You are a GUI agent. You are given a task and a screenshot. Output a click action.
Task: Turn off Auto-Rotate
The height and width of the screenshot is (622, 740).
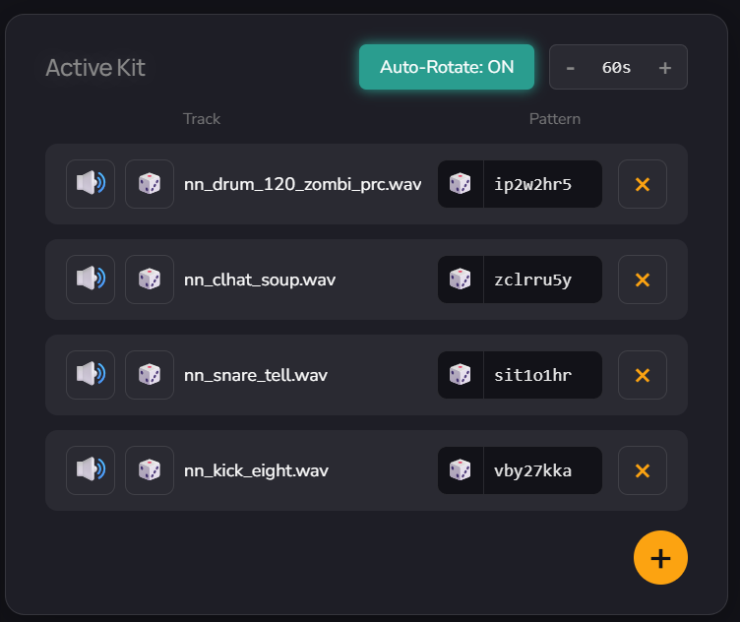(447, 67)
